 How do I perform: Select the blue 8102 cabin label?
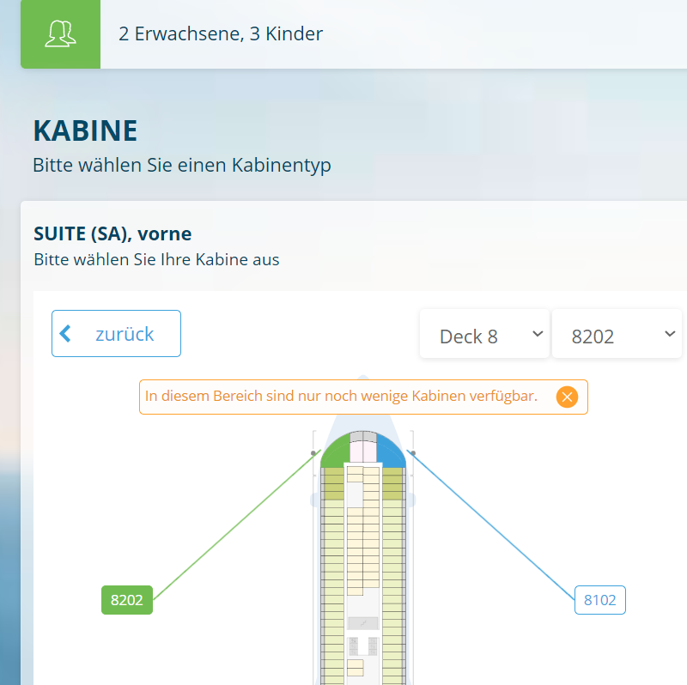point(599,600)
